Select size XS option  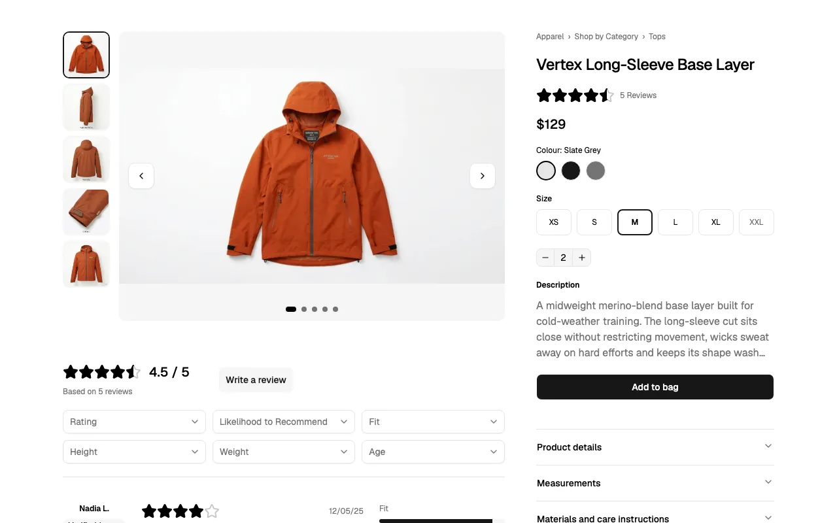[x=554, y=222]
